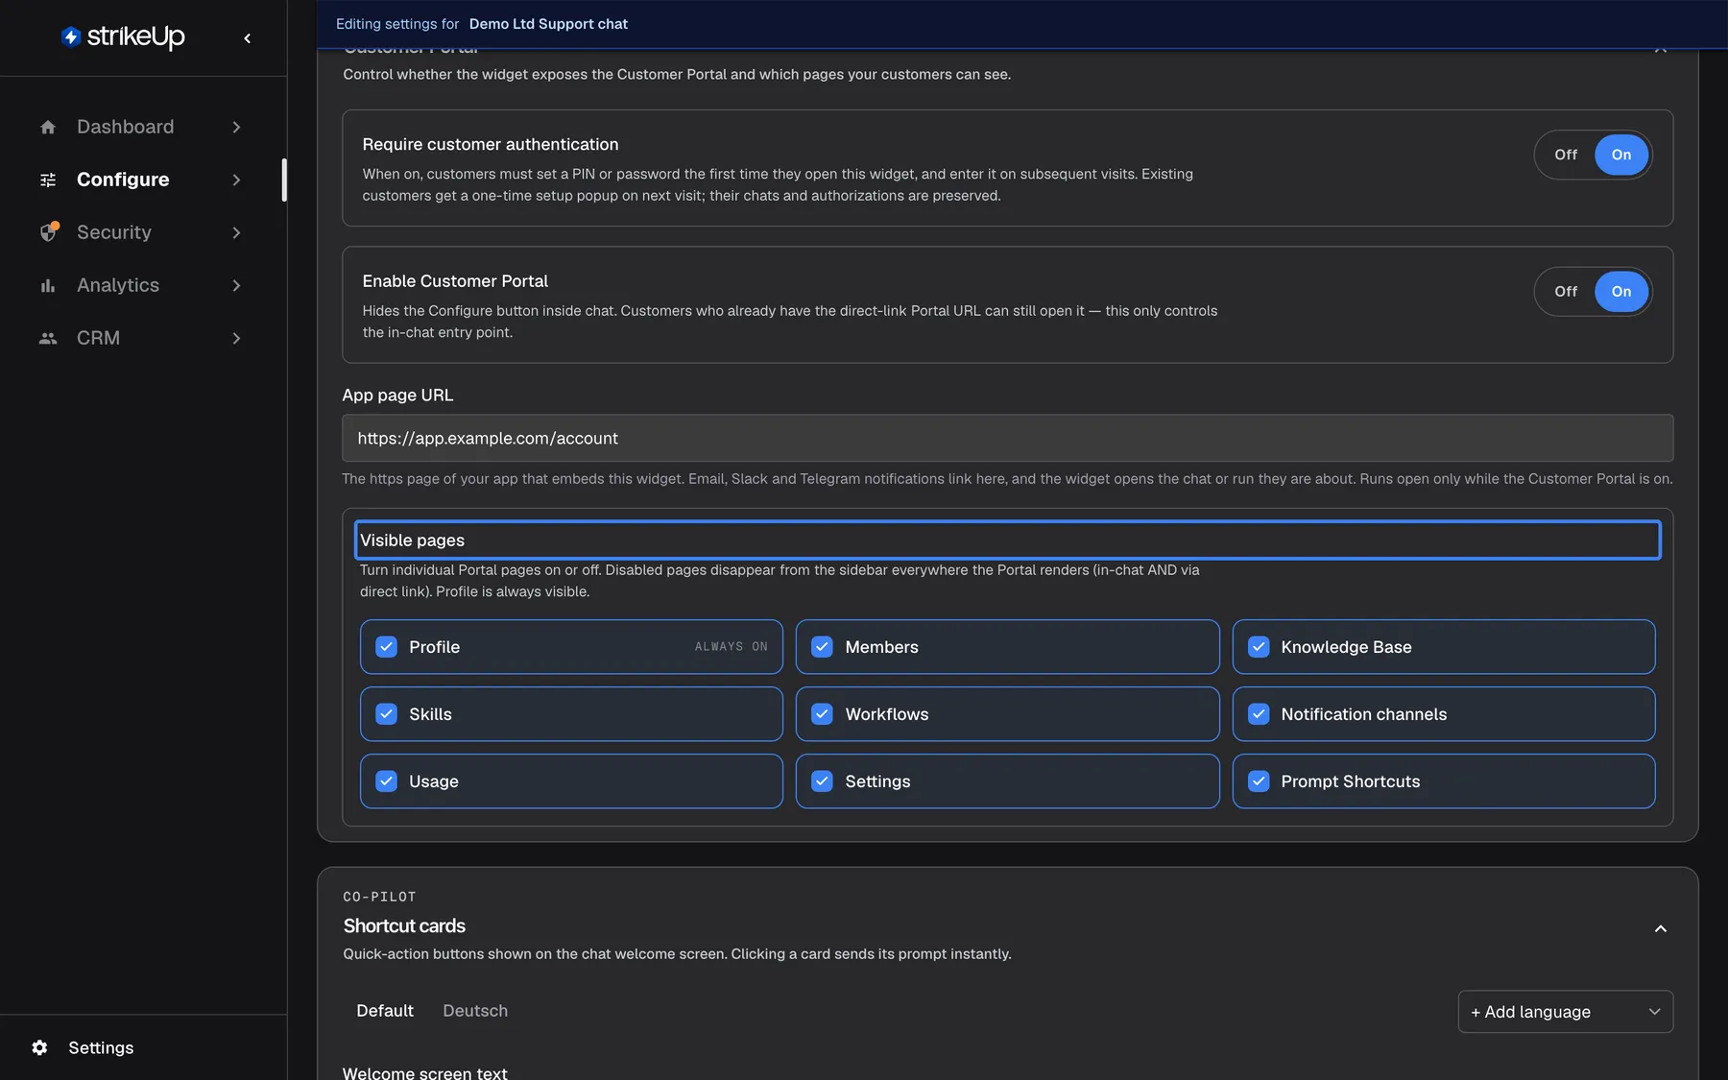
Task: Switch to the Default language tab
Action: [385, 1011]
